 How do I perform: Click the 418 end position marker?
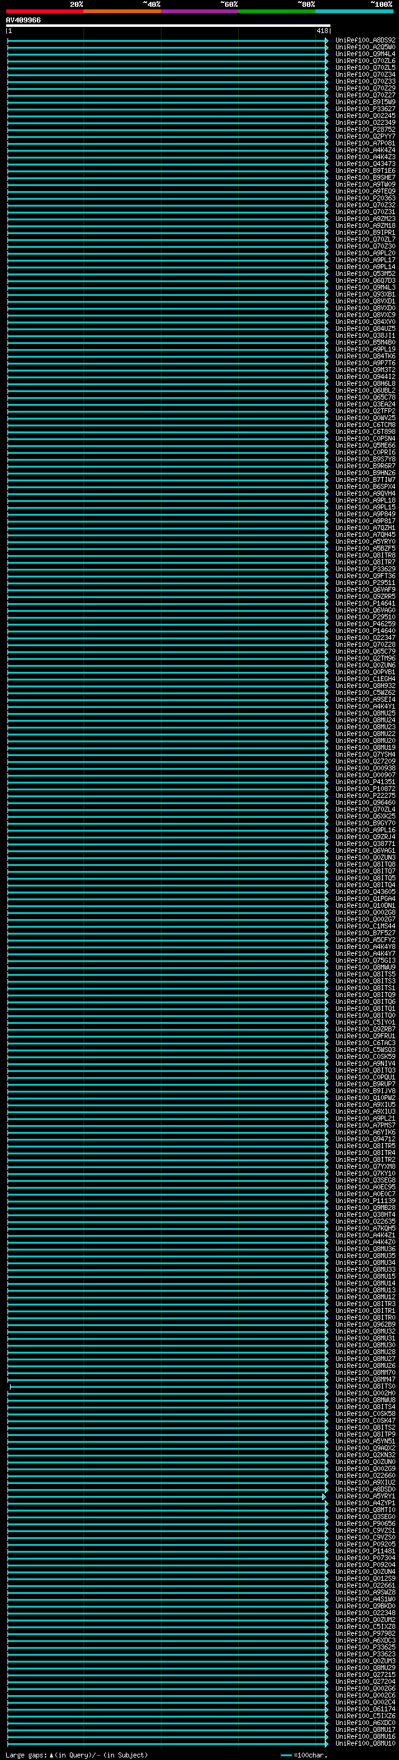click(x=324, y=31)
